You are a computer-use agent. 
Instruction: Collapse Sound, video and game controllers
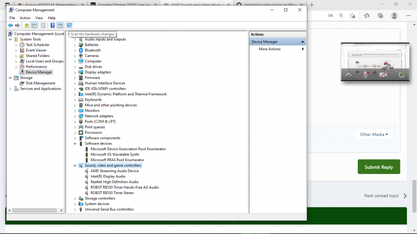(75, 165)
